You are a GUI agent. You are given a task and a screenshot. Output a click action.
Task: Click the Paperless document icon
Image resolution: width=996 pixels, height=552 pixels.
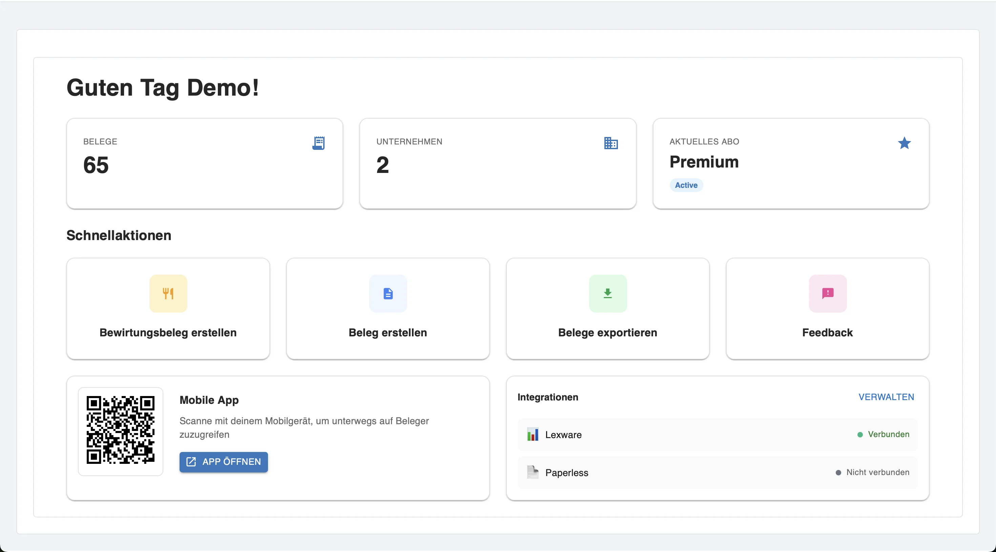point(533,472)
